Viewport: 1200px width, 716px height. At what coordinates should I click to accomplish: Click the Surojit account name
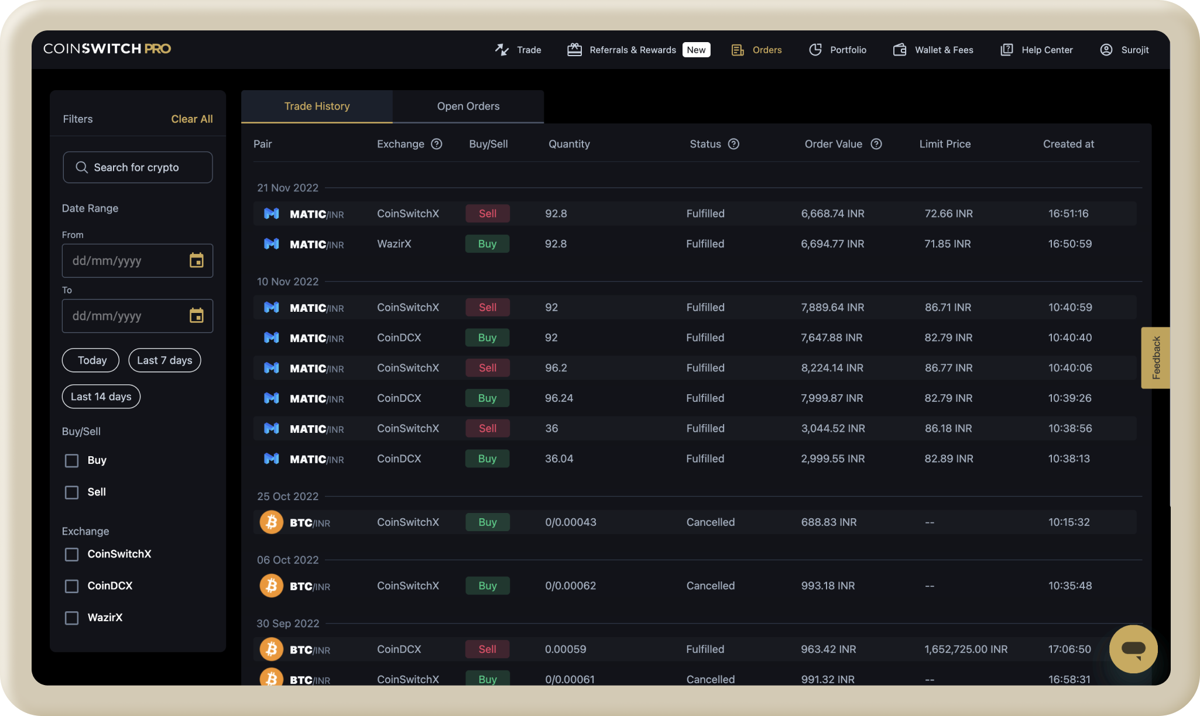1135,50
